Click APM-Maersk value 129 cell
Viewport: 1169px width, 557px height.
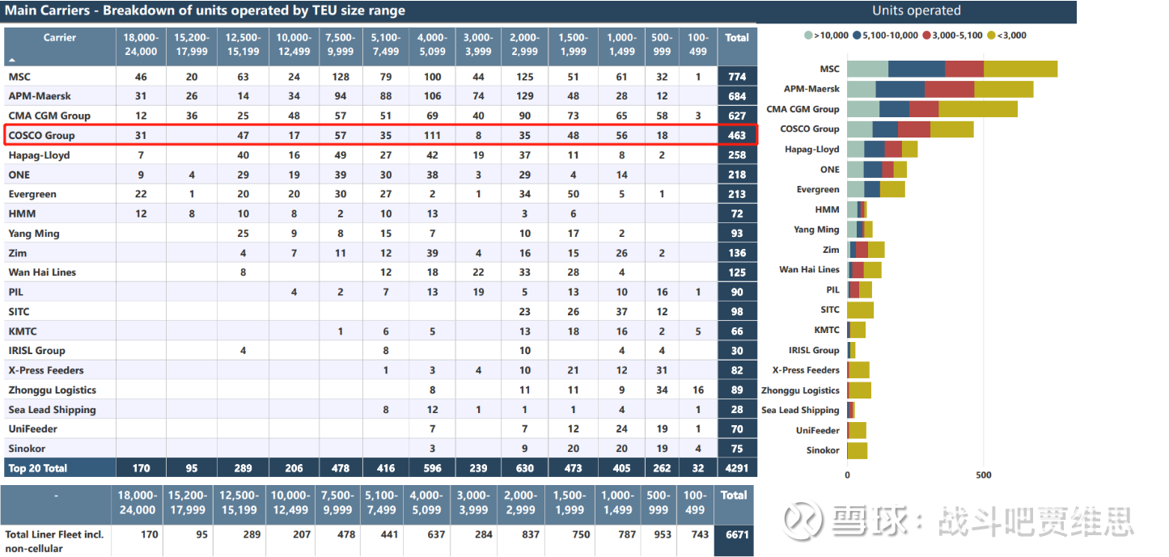[x=525, y=96]
